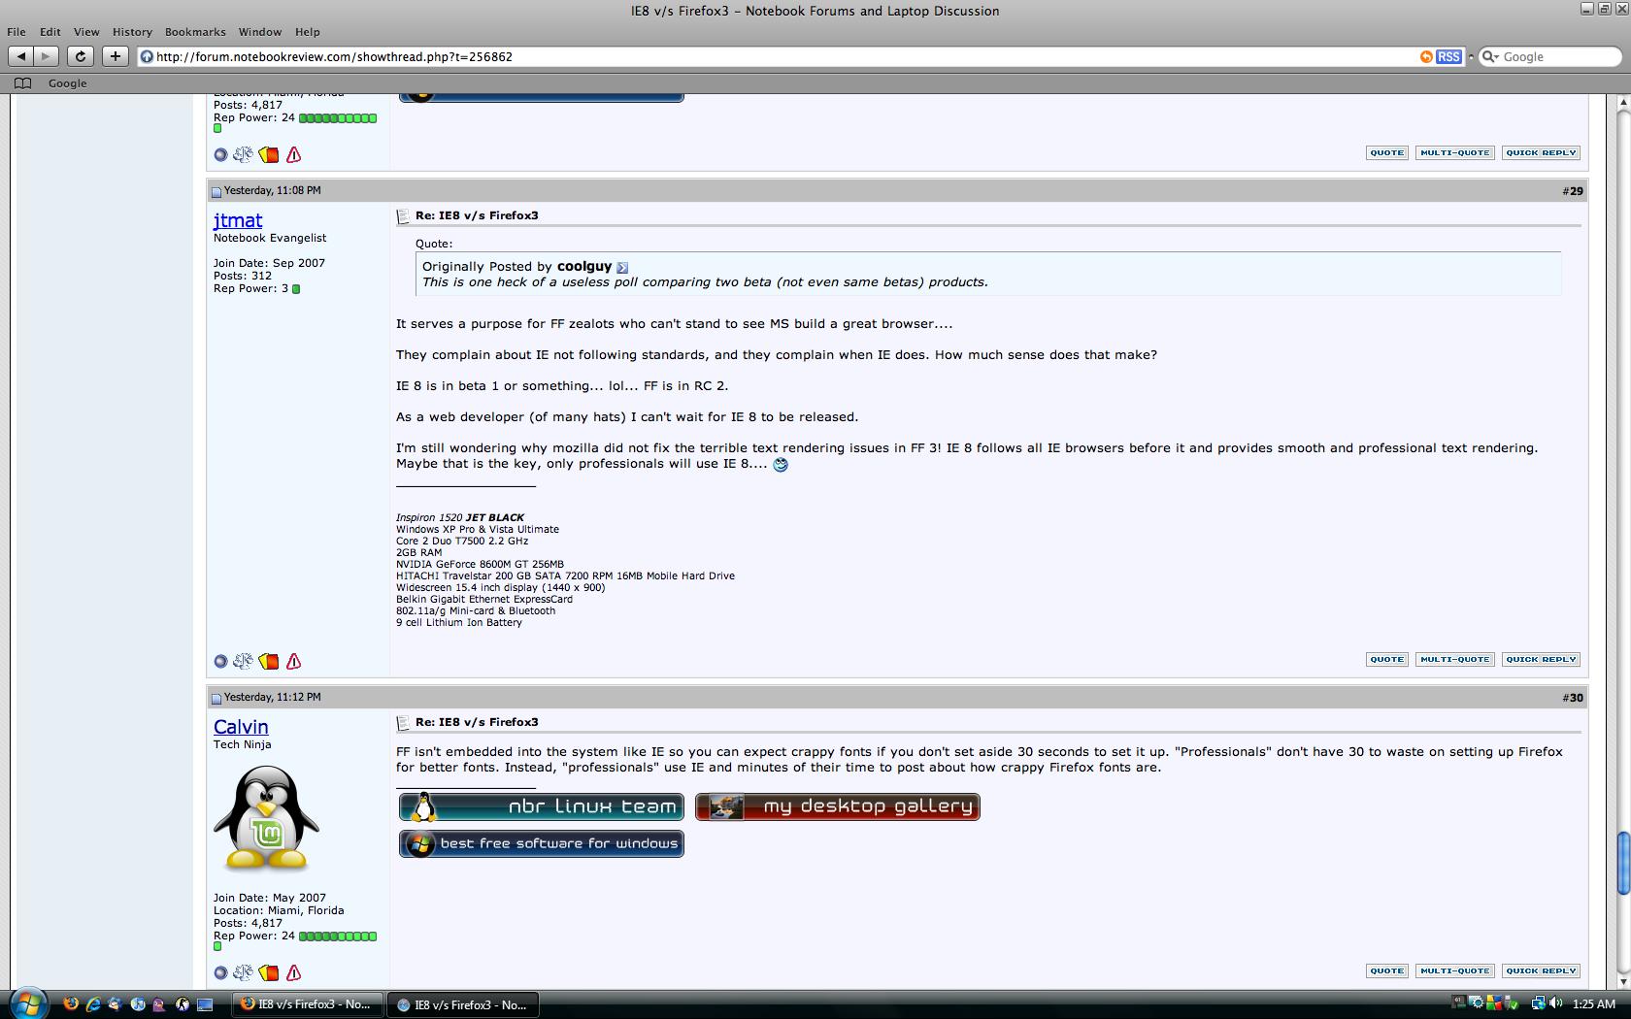The width and height of the screenshot is (1631, 1019).
Task: Open the Windows Start menu
Action: 28,1003
